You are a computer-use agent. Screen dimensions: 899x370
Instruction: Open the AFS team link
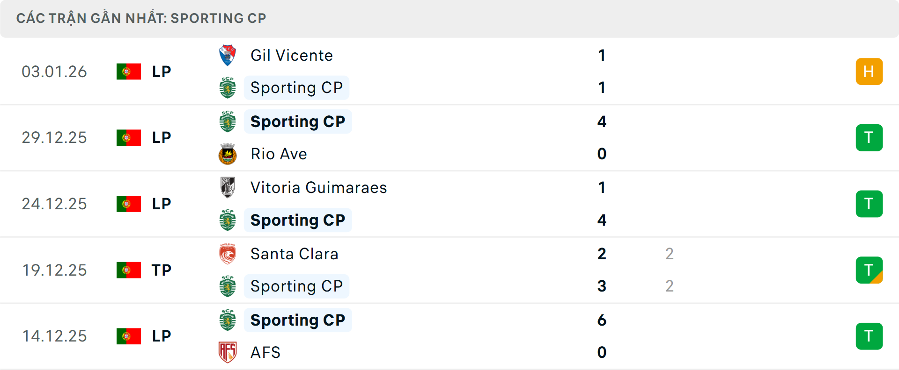click(x=265, y=352)
